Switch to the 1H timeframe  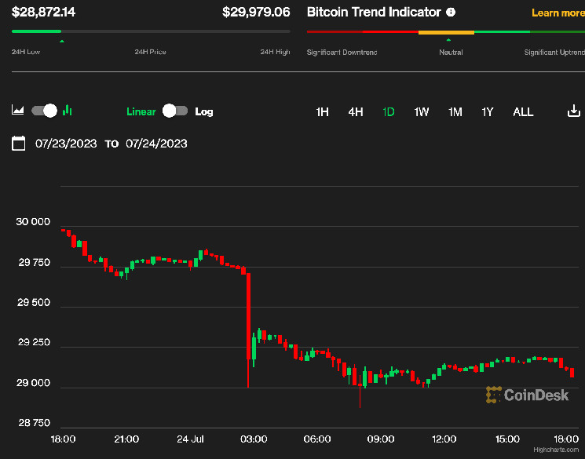(x=323, y=112)
